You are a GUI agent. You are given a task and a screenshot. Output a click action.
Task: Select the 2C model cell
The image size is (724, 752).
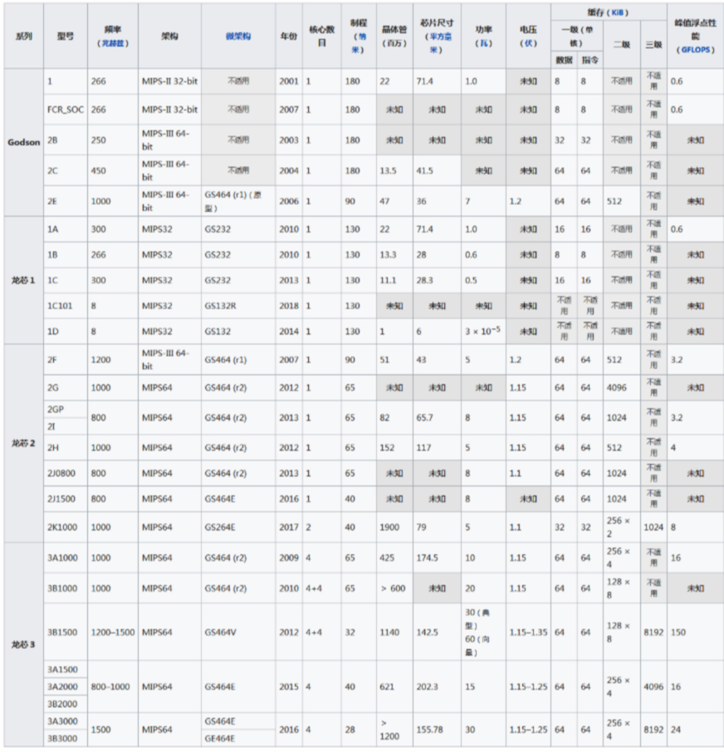tap(66, 170)
